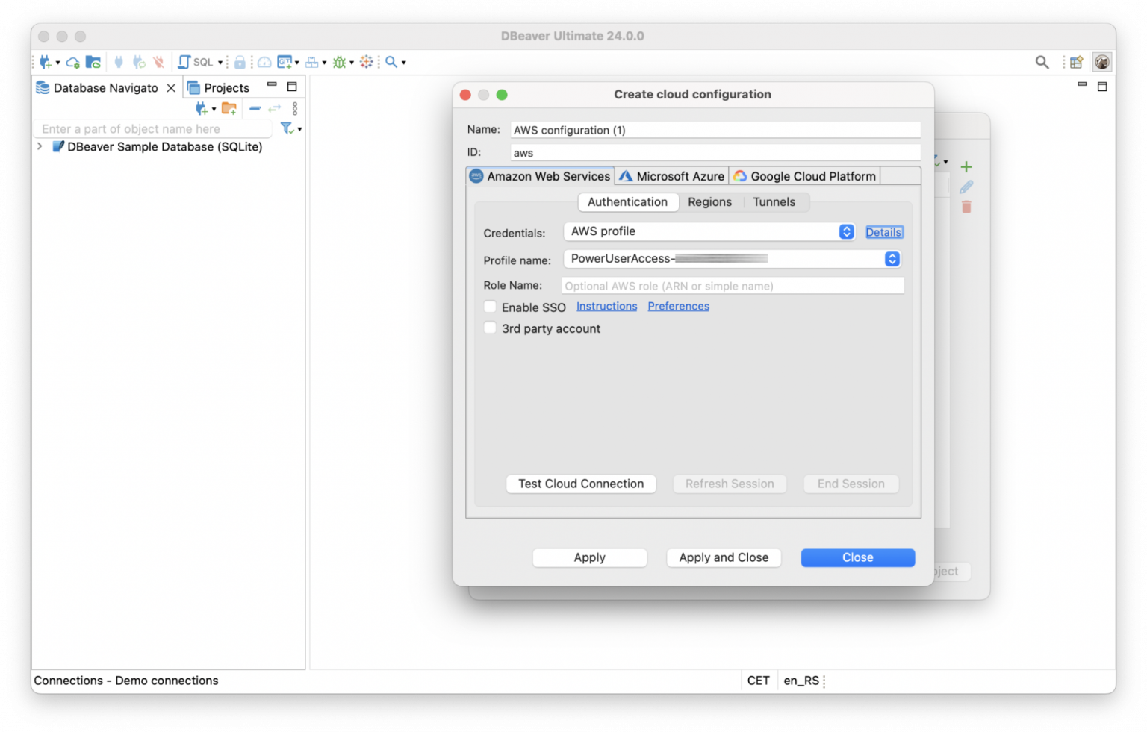Screen dimensions: 1147x732
Task: Disconnect from the database
Action: [158, 62]
